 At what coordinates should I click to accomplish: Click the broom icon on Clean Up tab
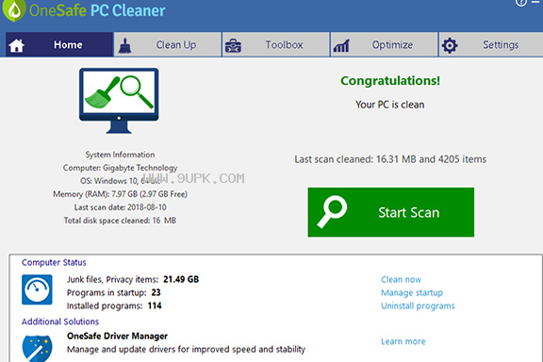click(124, 45)
